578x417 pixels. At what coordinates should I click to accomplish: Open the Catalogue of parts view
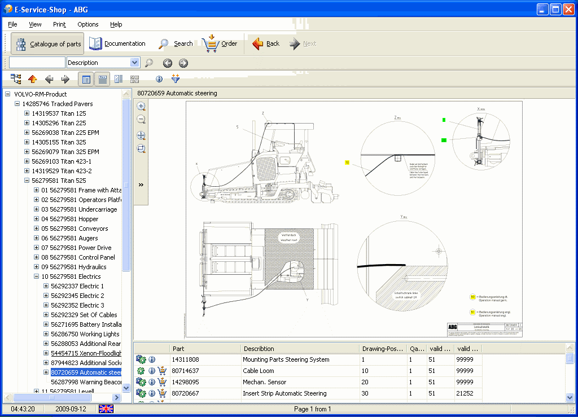47,44
